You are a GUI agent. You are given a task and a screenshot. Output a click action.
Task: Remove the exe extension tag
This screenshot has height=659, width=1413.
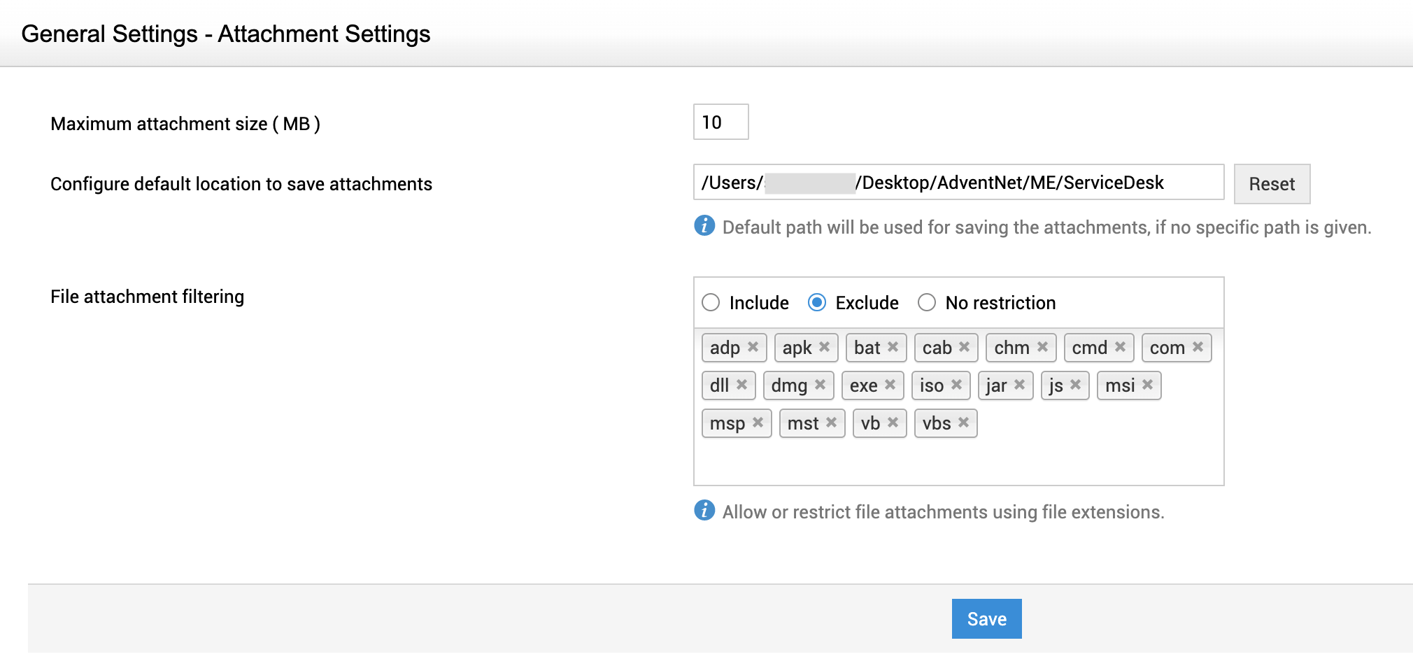(890, 385)
